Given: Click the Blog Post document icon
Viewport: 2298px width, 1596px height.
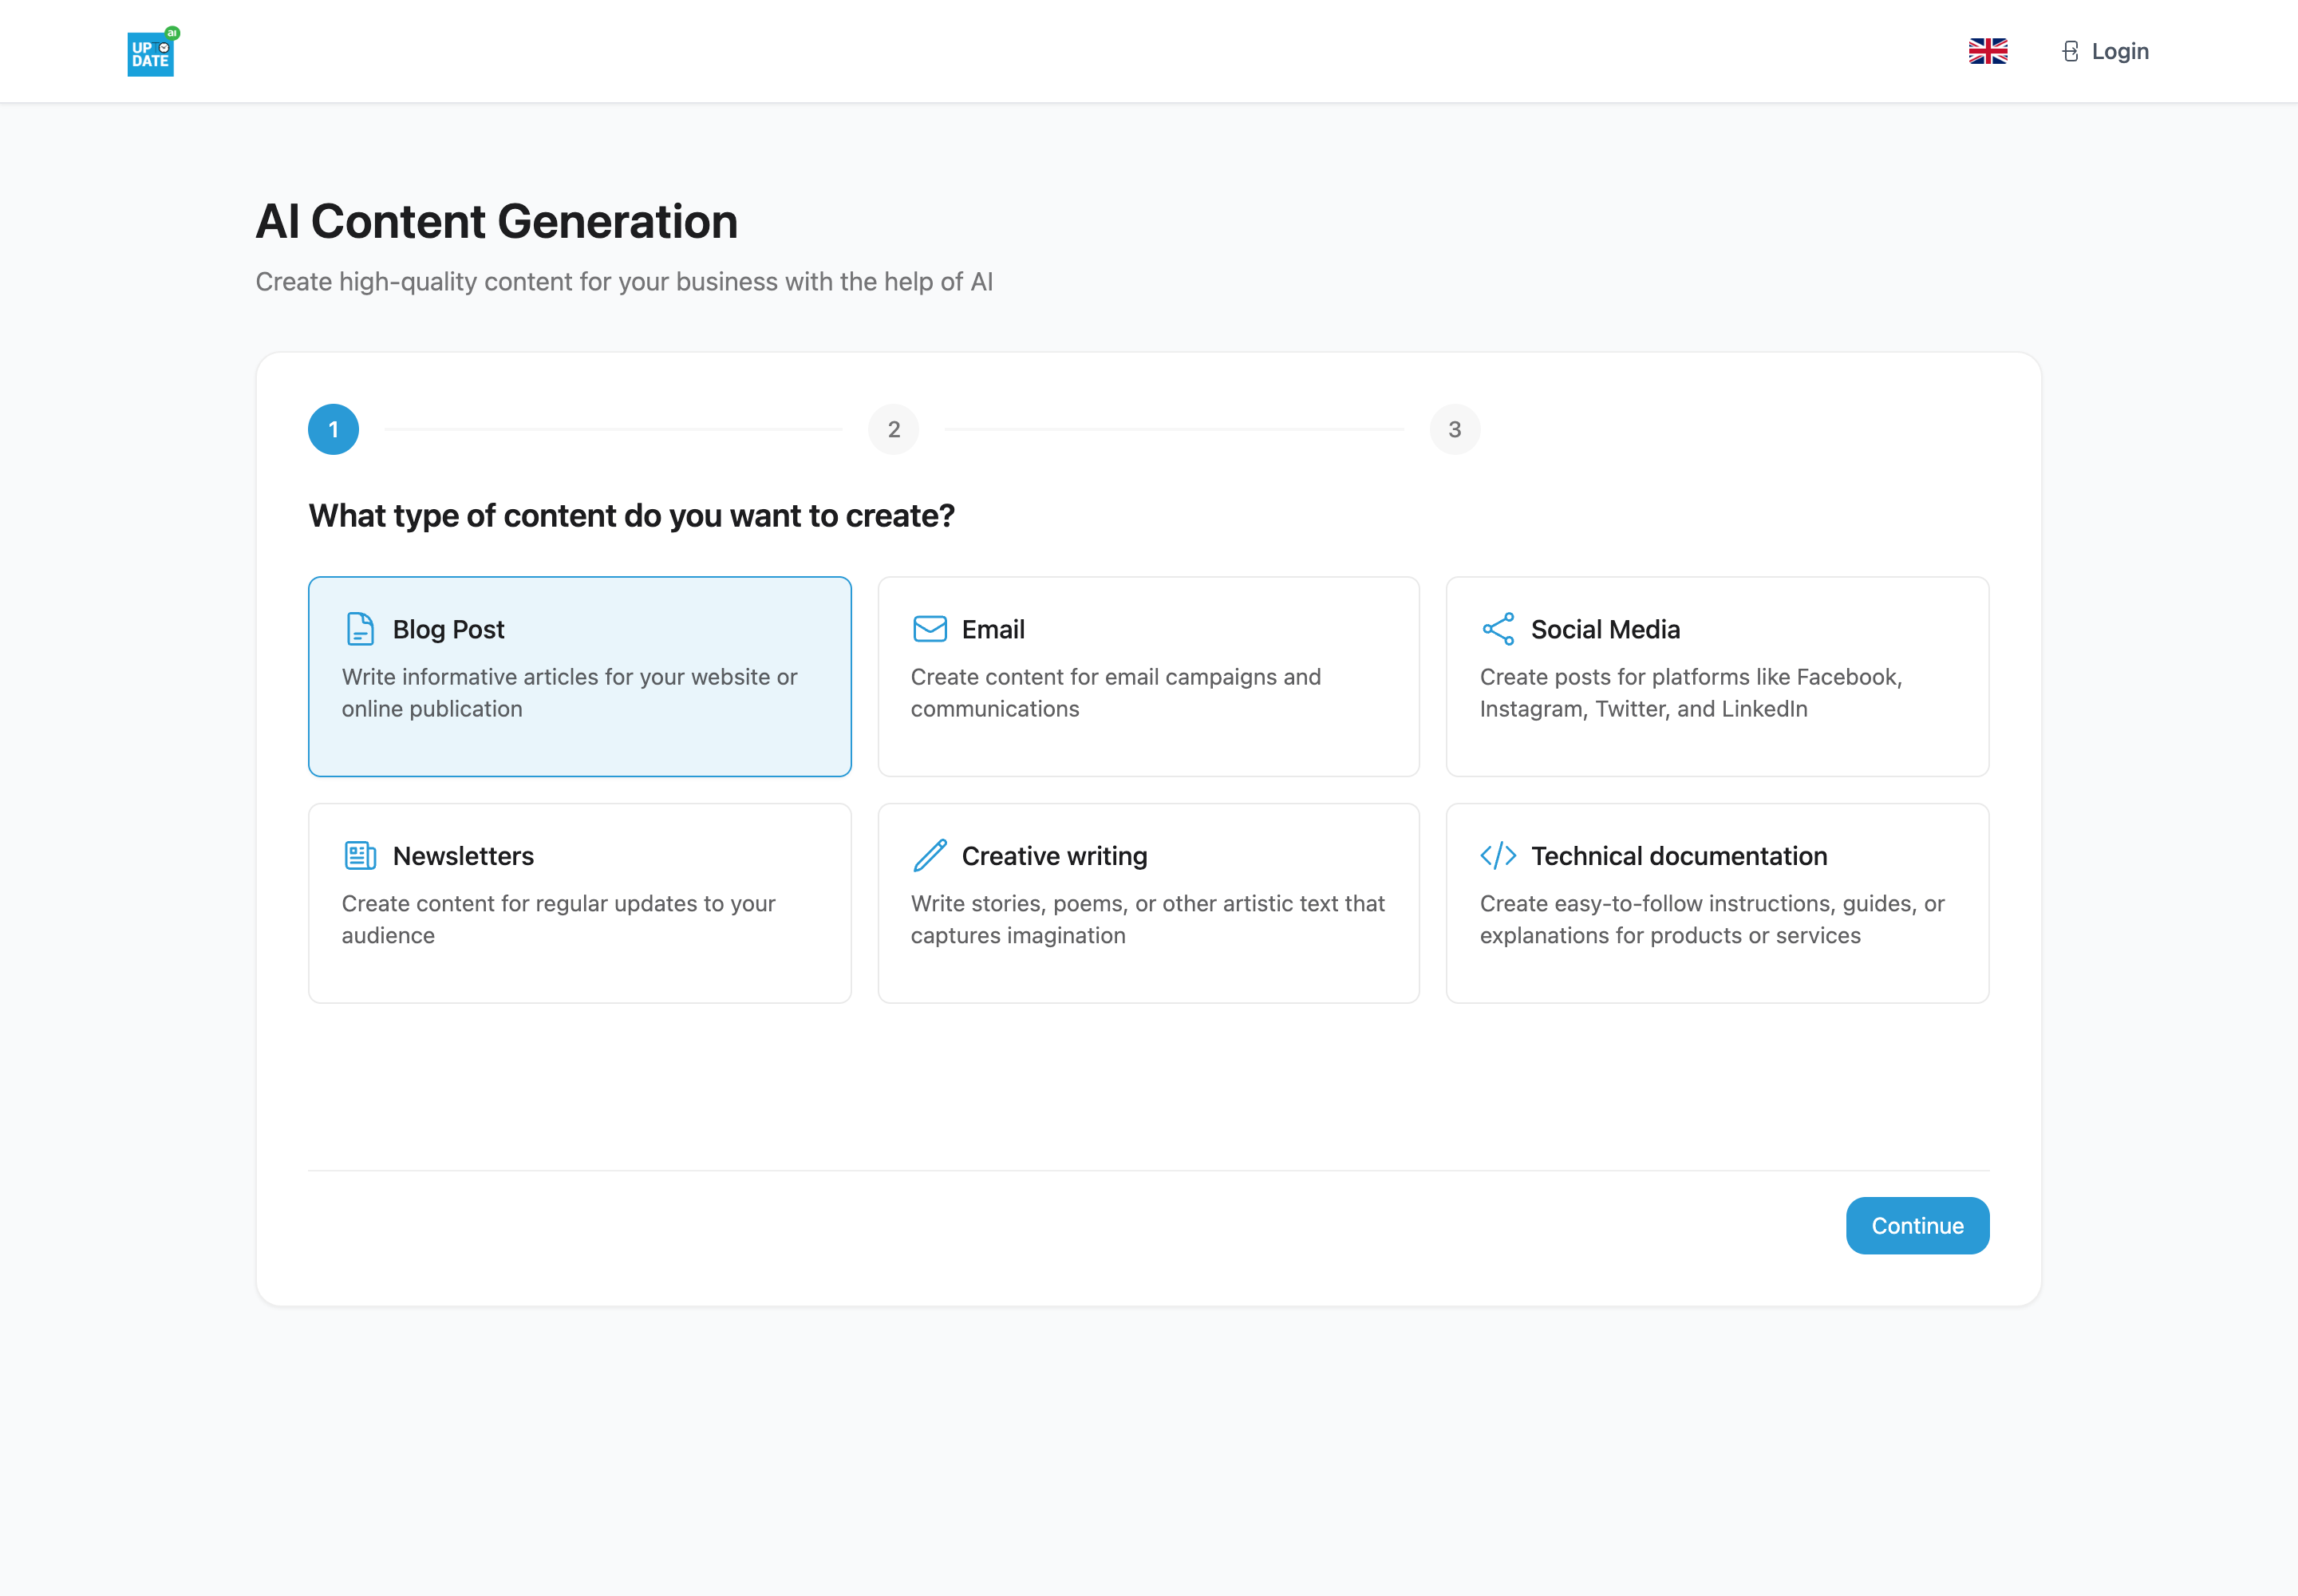Looking at the screenshot, I should tap(360, 629).
